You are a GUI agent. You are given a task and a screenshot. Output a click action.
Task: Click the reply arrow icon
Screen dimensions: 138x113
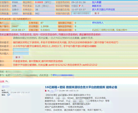point(7,82)
